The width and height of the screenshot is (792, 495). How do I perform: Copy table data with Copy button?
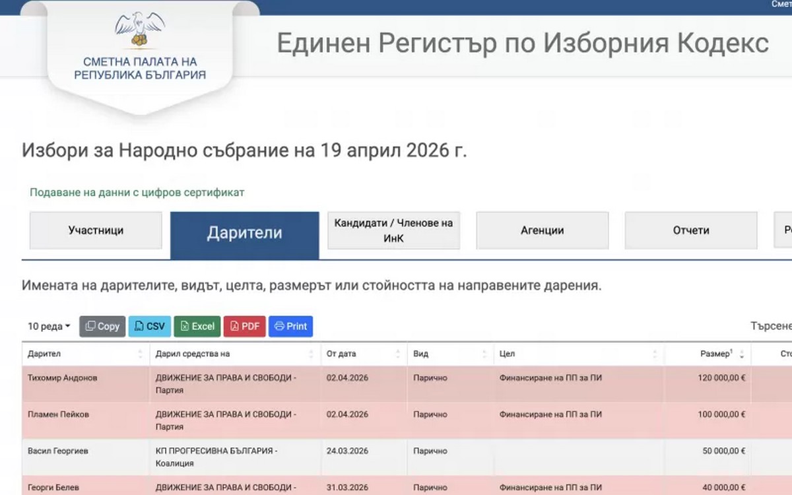102,326
